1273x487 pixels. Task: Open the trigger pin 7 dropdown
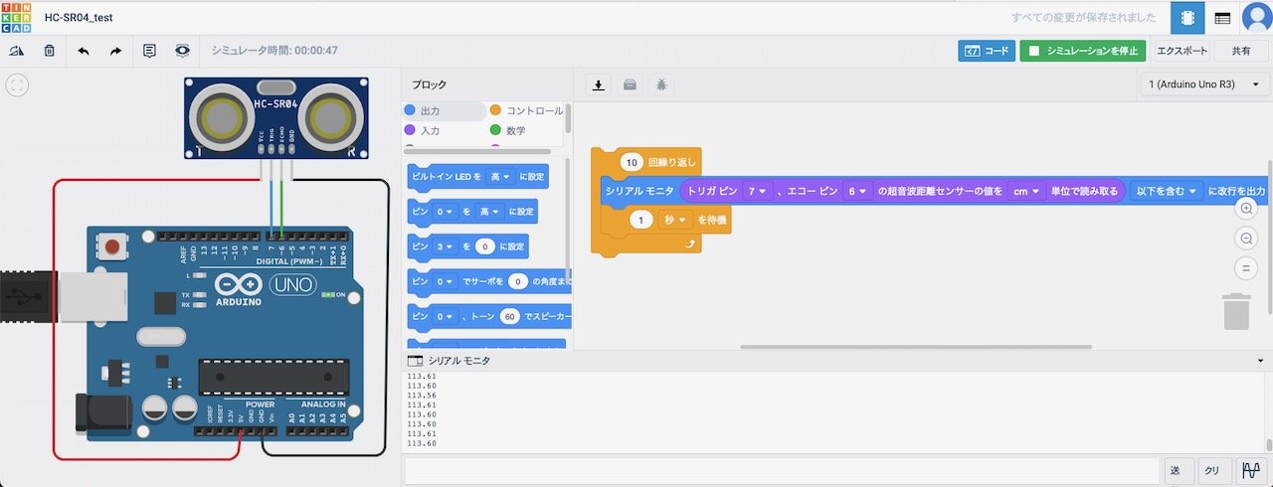pos(757,191)
